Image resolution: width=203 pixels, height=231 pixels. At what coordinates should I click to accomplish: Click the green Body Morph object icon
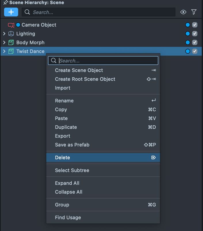pos(11,43)
